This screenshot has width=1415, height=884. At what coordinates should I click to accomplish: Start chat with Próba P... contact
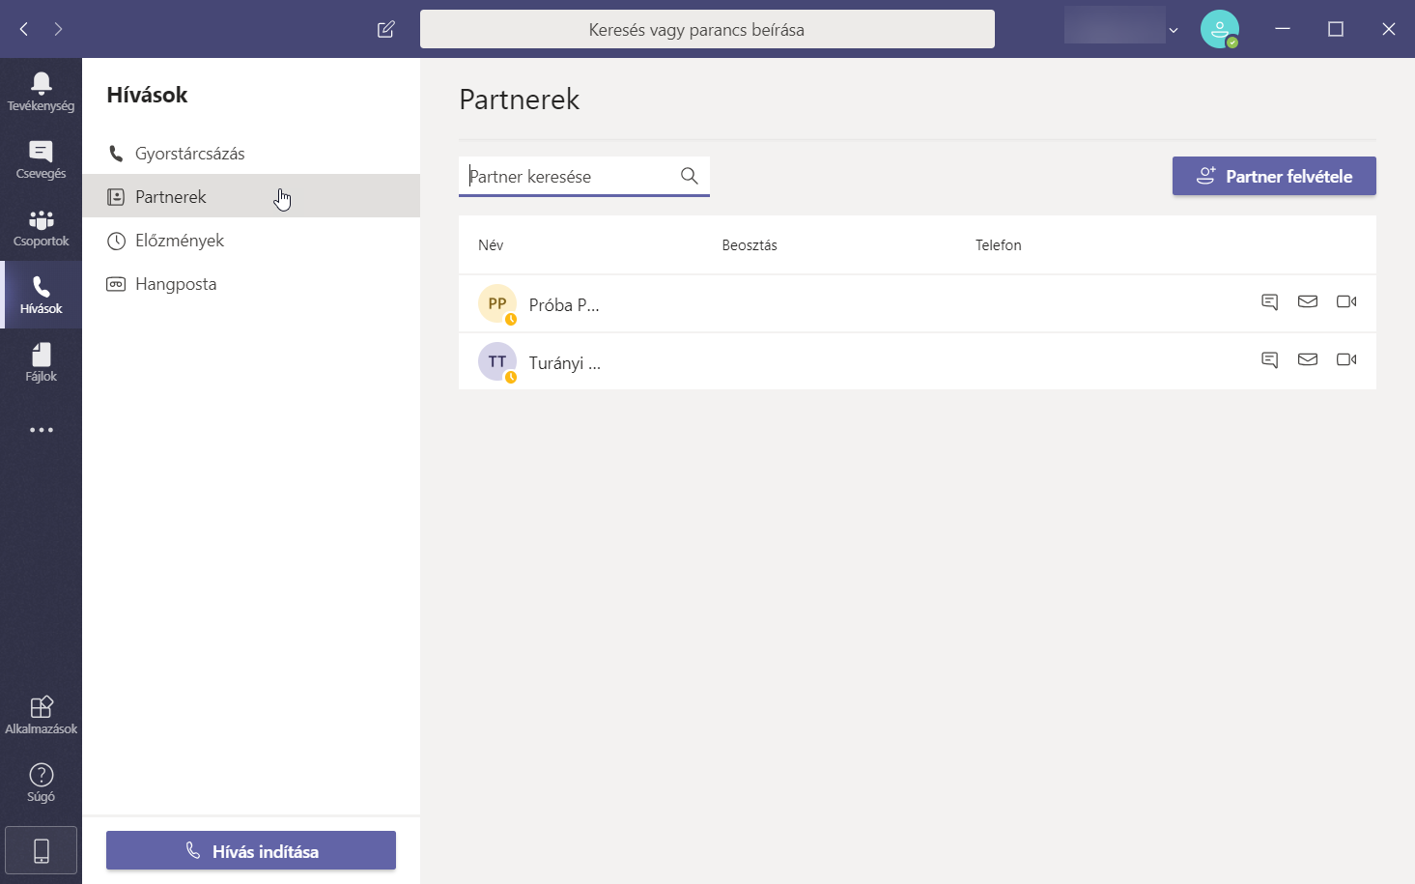pos(1269,302)
